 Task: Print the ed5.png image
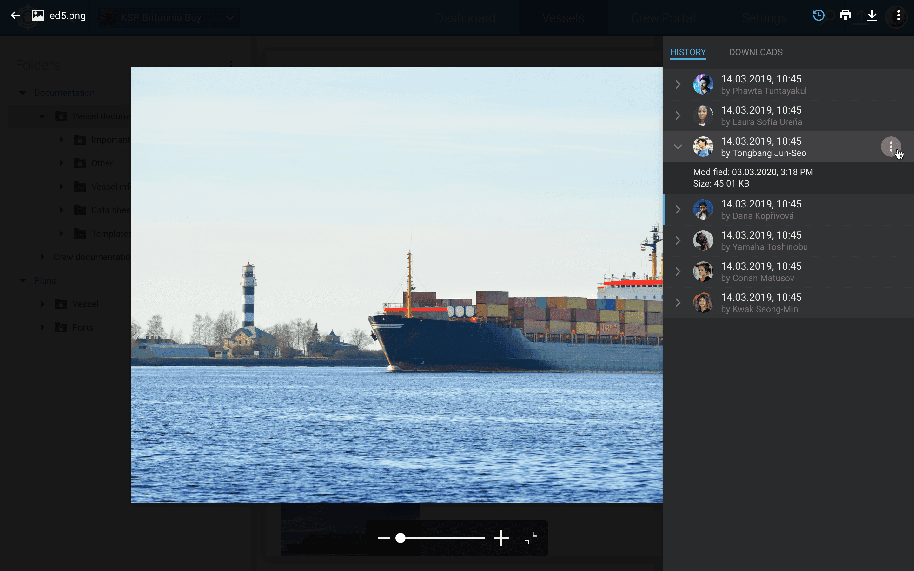click(x=845, y=16)
